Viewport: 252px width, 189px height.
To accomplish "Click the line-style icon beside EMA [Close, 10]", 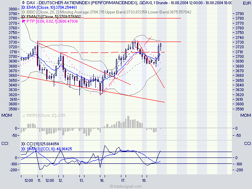I will pyautogui.click(x=23, y=8).
